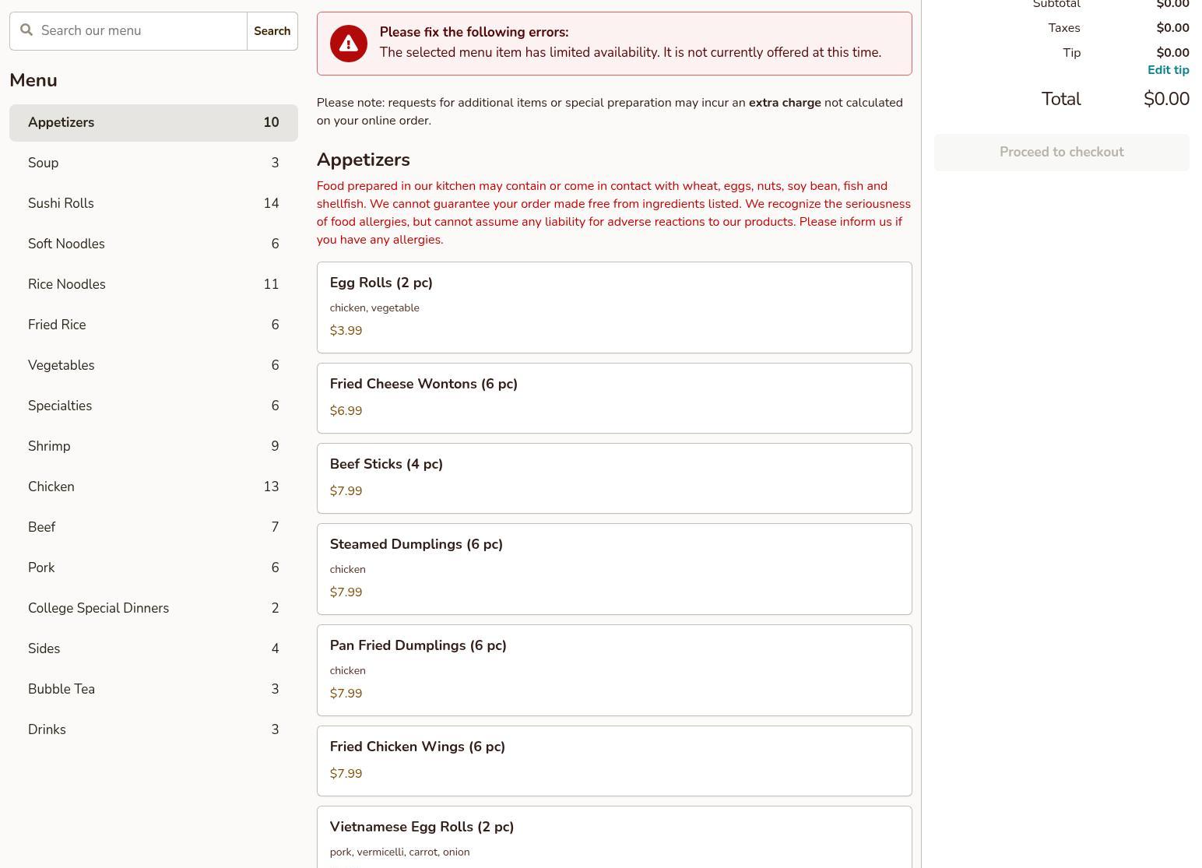The height and width of the screenshot is (868, 1202).
Task: Click Proceed to checkout button
Action: [x=1061, y=153]
